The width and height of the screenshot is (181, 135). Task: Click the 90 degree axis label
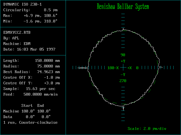[x=123, y=55]
